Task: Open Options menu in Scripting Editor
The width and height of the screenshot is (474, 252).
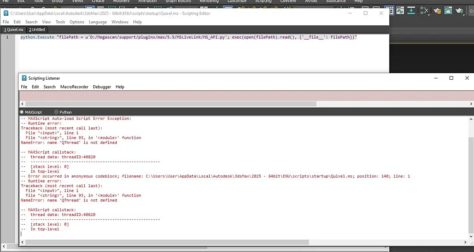Action: click(x=77, y=22)
